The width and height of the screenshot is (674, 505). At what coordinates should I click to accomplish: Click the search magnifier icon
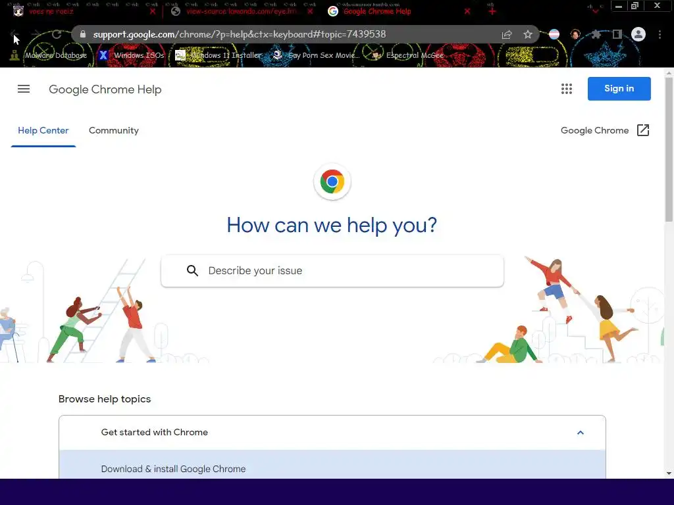pyautogui.click(x=192, y=270)
